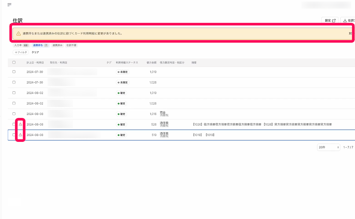Click the amount 1,016
This screenshot has height=219, width=355.
(153, 114)
